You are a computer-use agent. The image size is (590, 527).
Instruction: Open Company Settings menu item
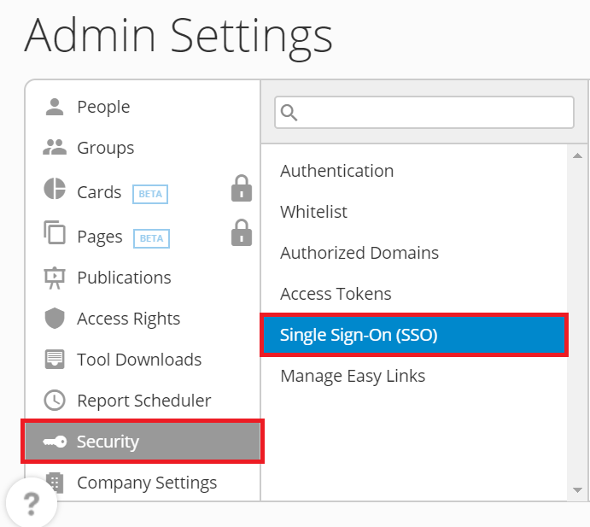[147, 483]
